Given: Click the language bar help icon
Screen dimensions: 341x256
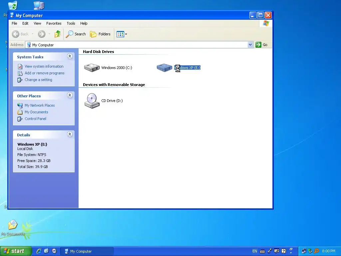Looking at the screenshot, I should point(284,251).
